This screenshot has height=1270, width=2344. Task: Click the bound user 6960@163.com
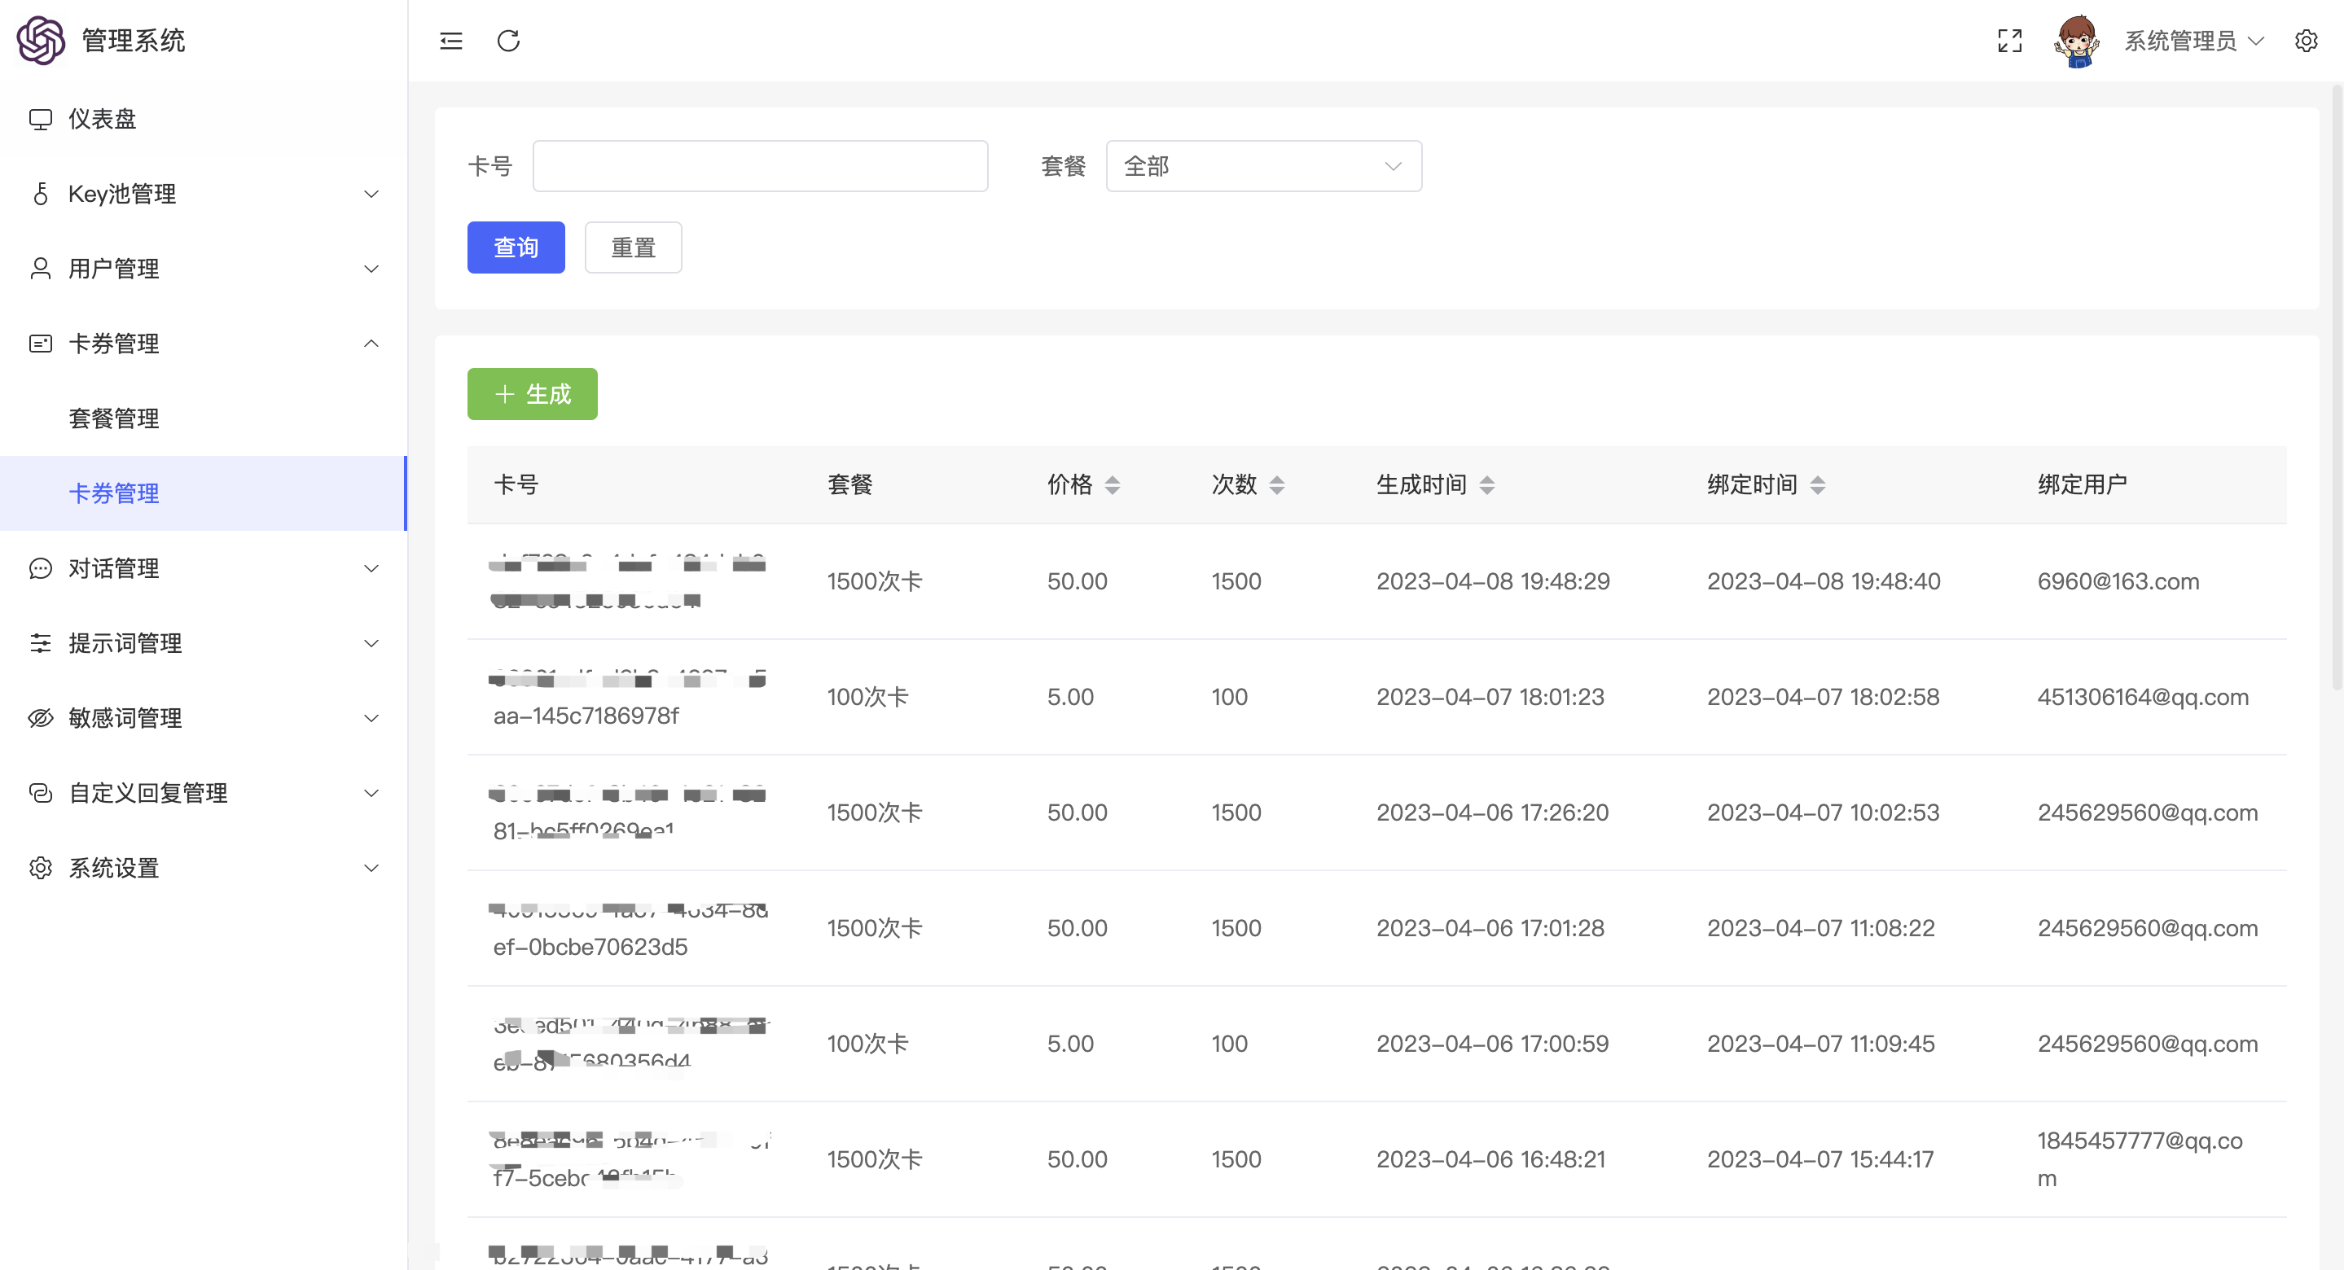point(2118,581)
